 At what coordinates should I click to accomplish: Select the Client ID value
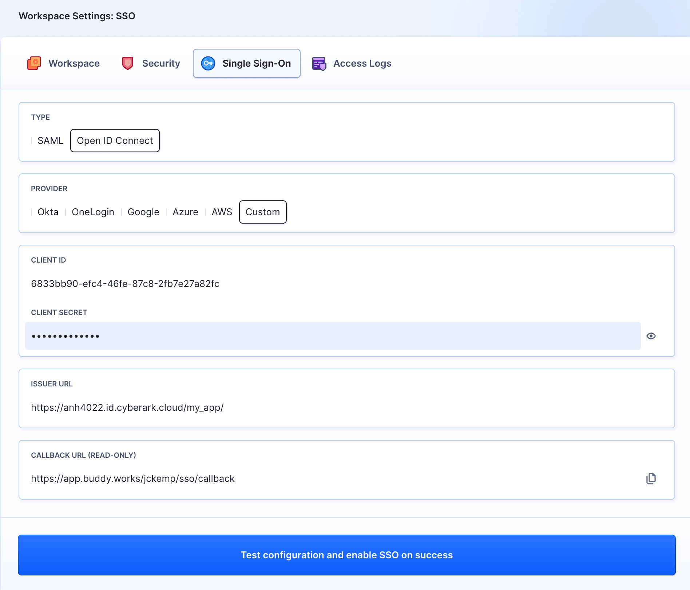[x=125, y=284]
